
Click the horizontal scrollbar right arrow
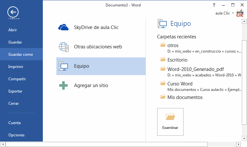pyautogui.click(x=239, y=144)
